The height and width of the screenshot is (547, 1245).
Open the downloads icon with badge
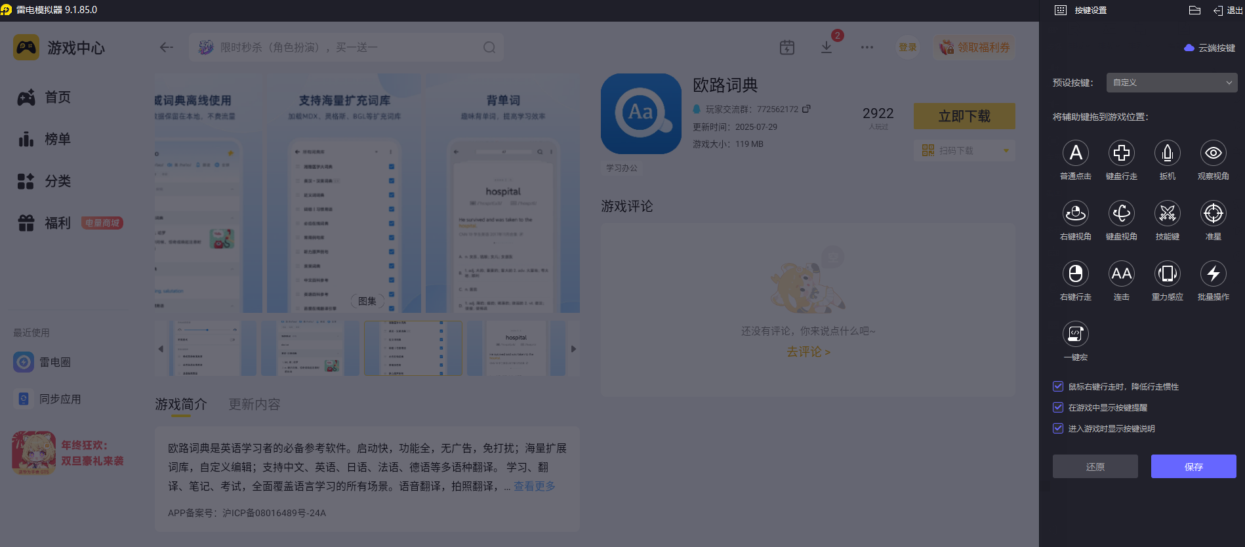click(827, 47)
